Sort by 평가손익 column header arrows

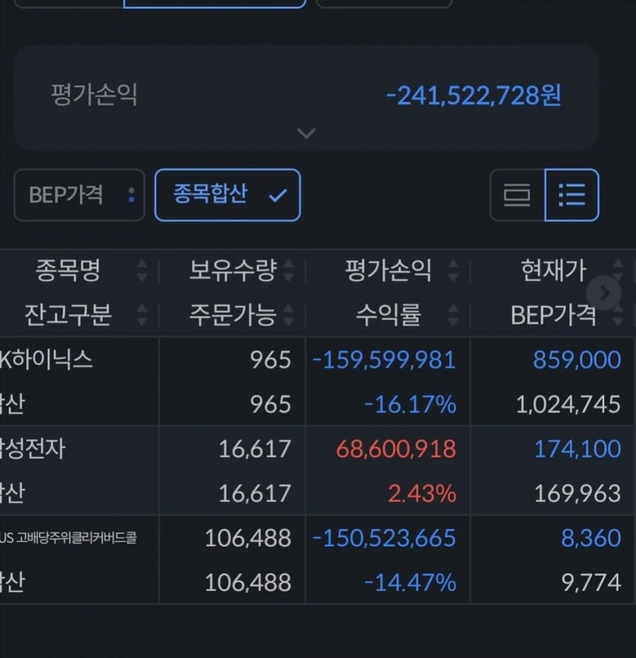[x=453, y=270]
